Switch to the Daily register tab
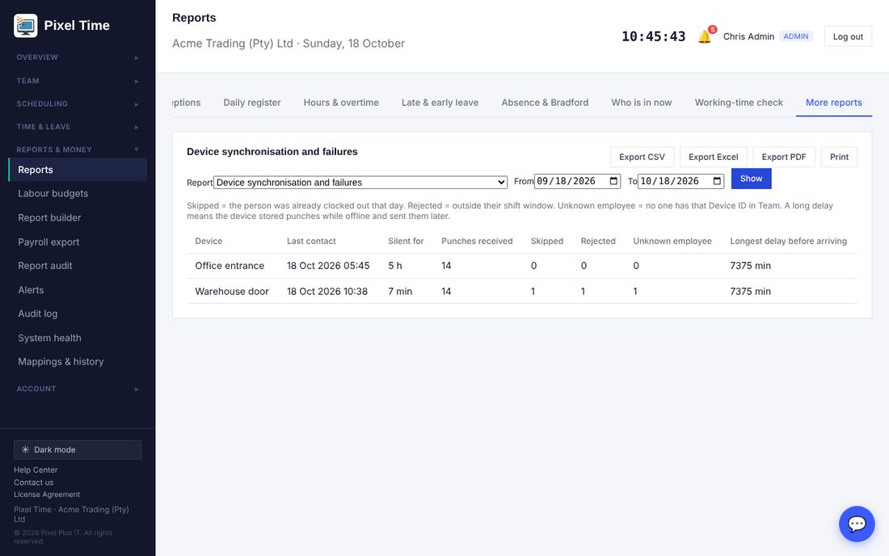The image size is (889, 556). point(251,103)
